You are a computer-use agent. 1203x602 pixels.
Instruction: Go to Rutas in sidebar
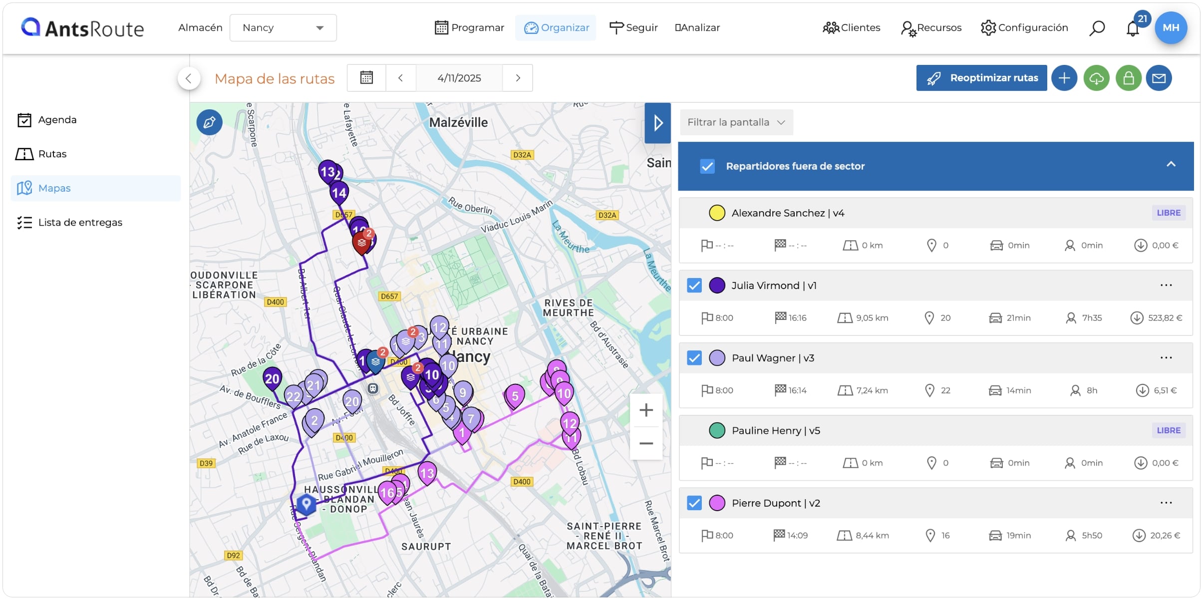coord(95,154)
